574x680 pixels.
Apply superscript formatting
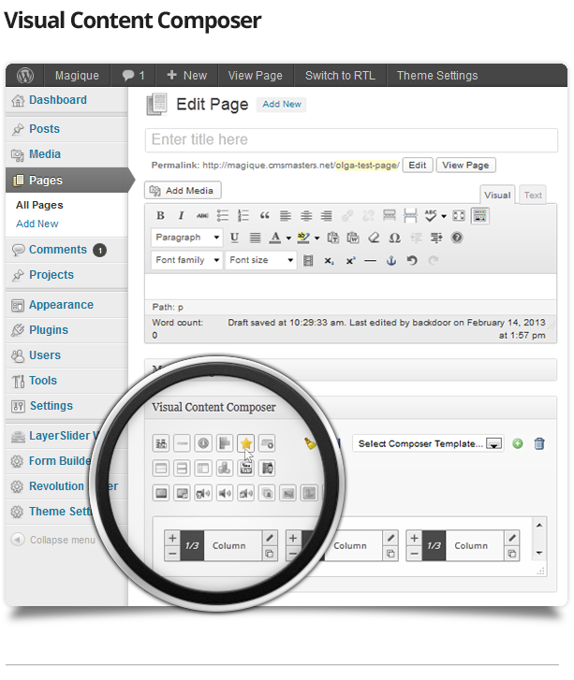[350, 261]
